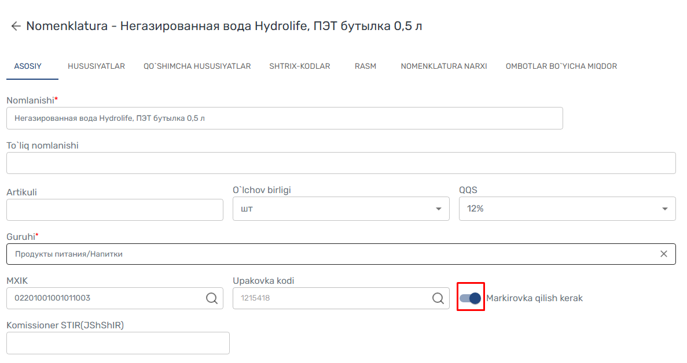Open the O`lchov birligi dropdown
The height and width of the screenshot is (363, 687).
341,209
